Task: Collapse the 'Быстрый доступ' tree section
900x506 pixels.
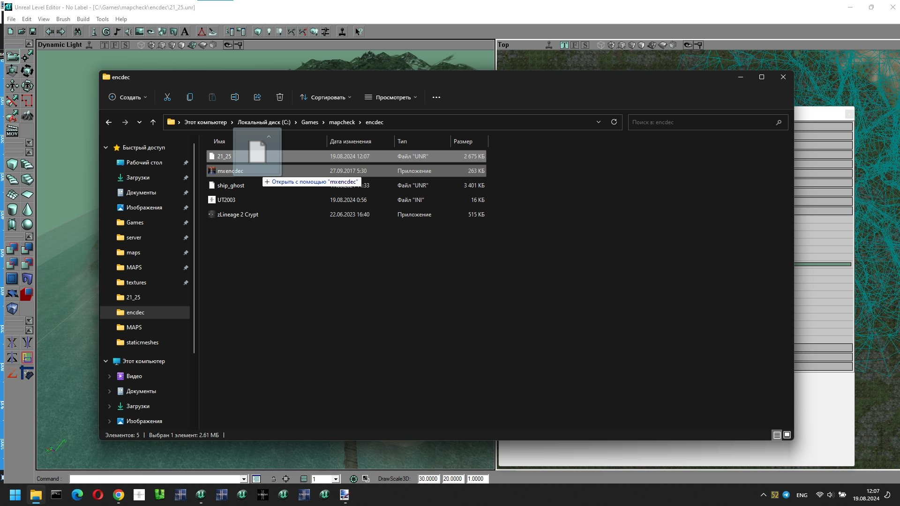Action: 105,148
